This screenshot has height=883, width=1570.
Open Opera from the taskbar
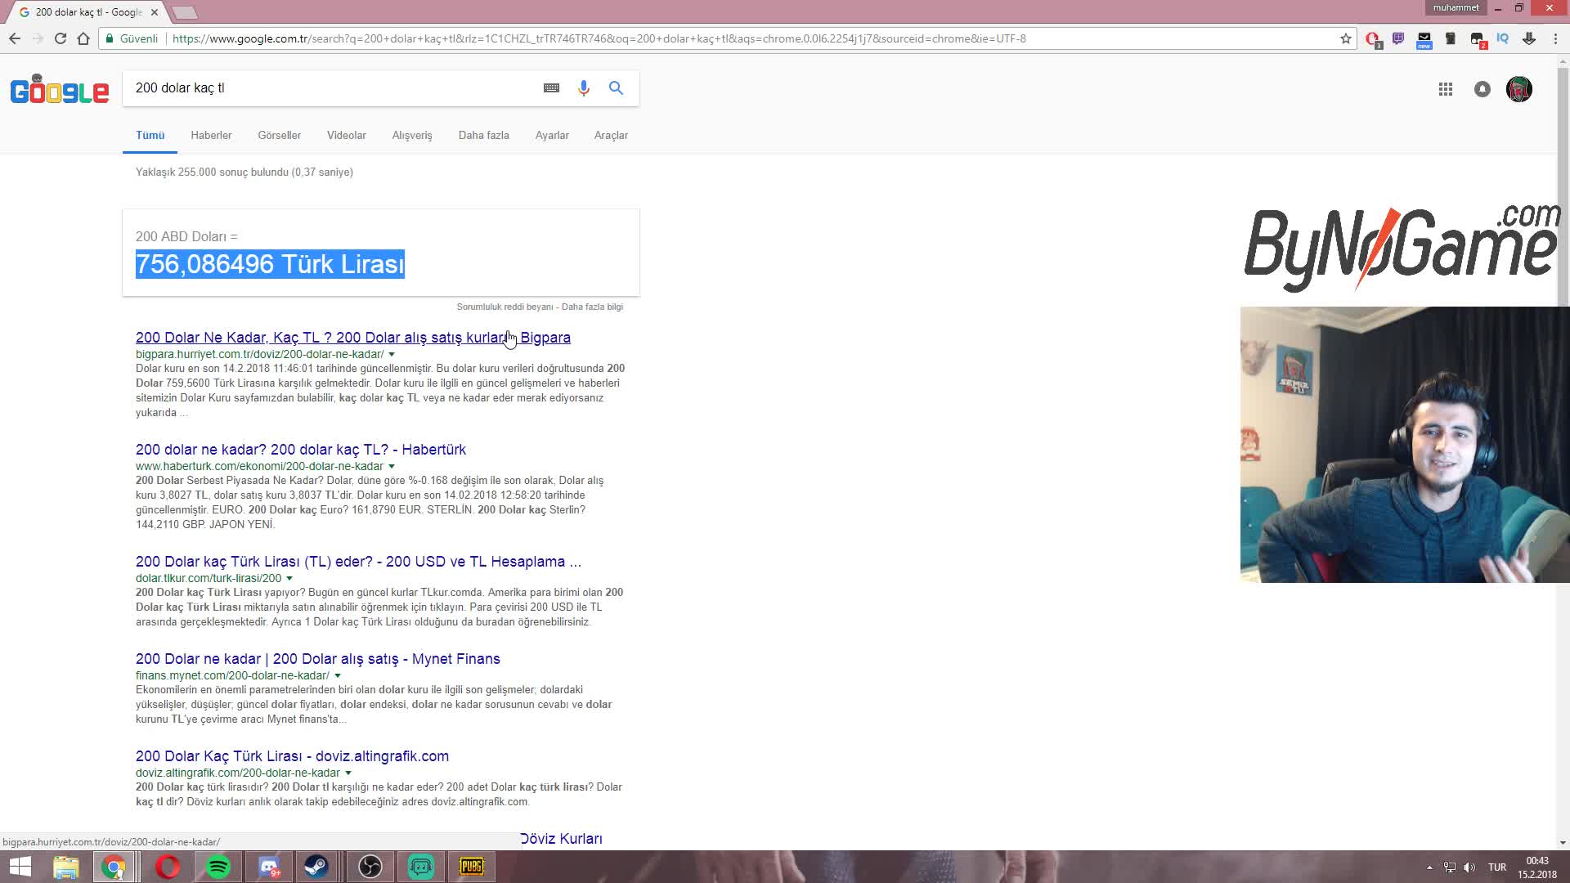168,867
